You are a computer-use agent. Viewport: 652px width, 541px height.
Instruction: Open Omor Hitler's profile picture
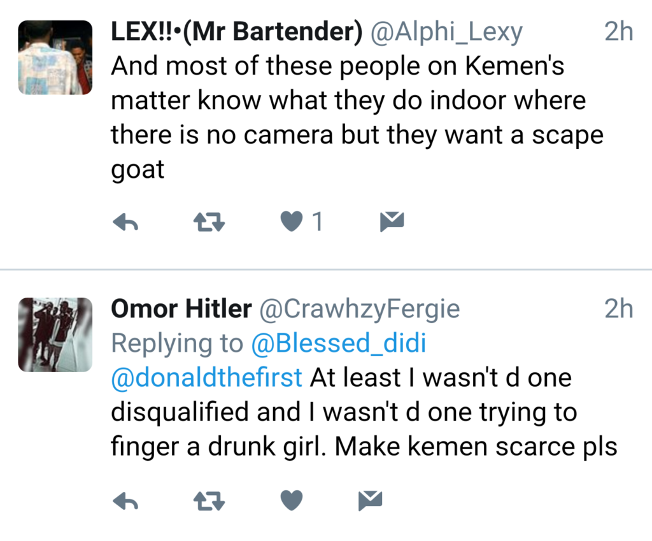tap(55, 335)
